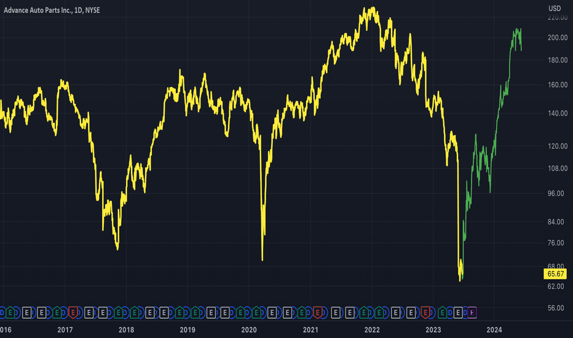Click the yellow 65.67 last price label
Image resolution: width=573 pixels, height=338 pixels.
click(x=555, y=273)
